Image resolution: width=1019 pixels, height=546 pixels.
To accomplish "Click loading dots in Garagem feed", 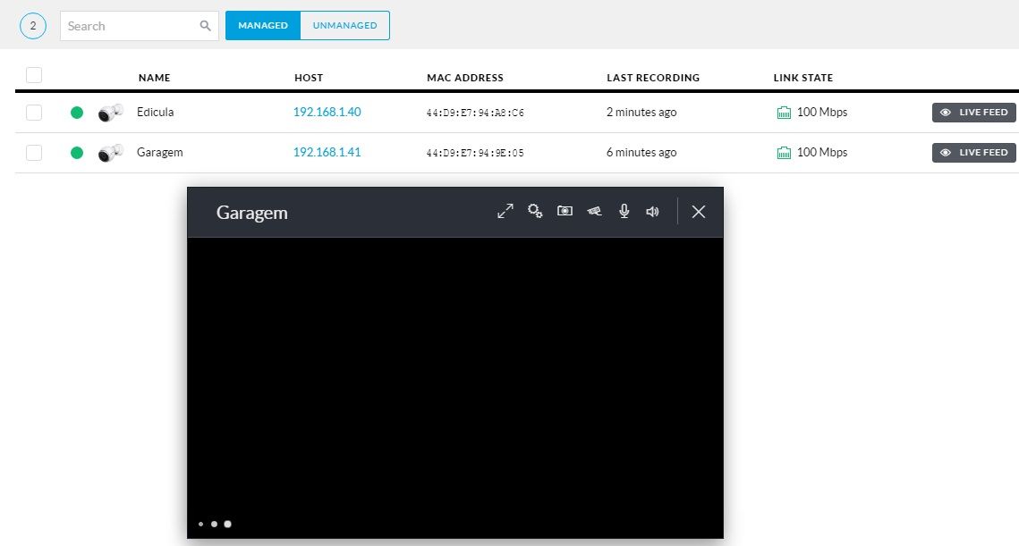I will tap(215, 524).
